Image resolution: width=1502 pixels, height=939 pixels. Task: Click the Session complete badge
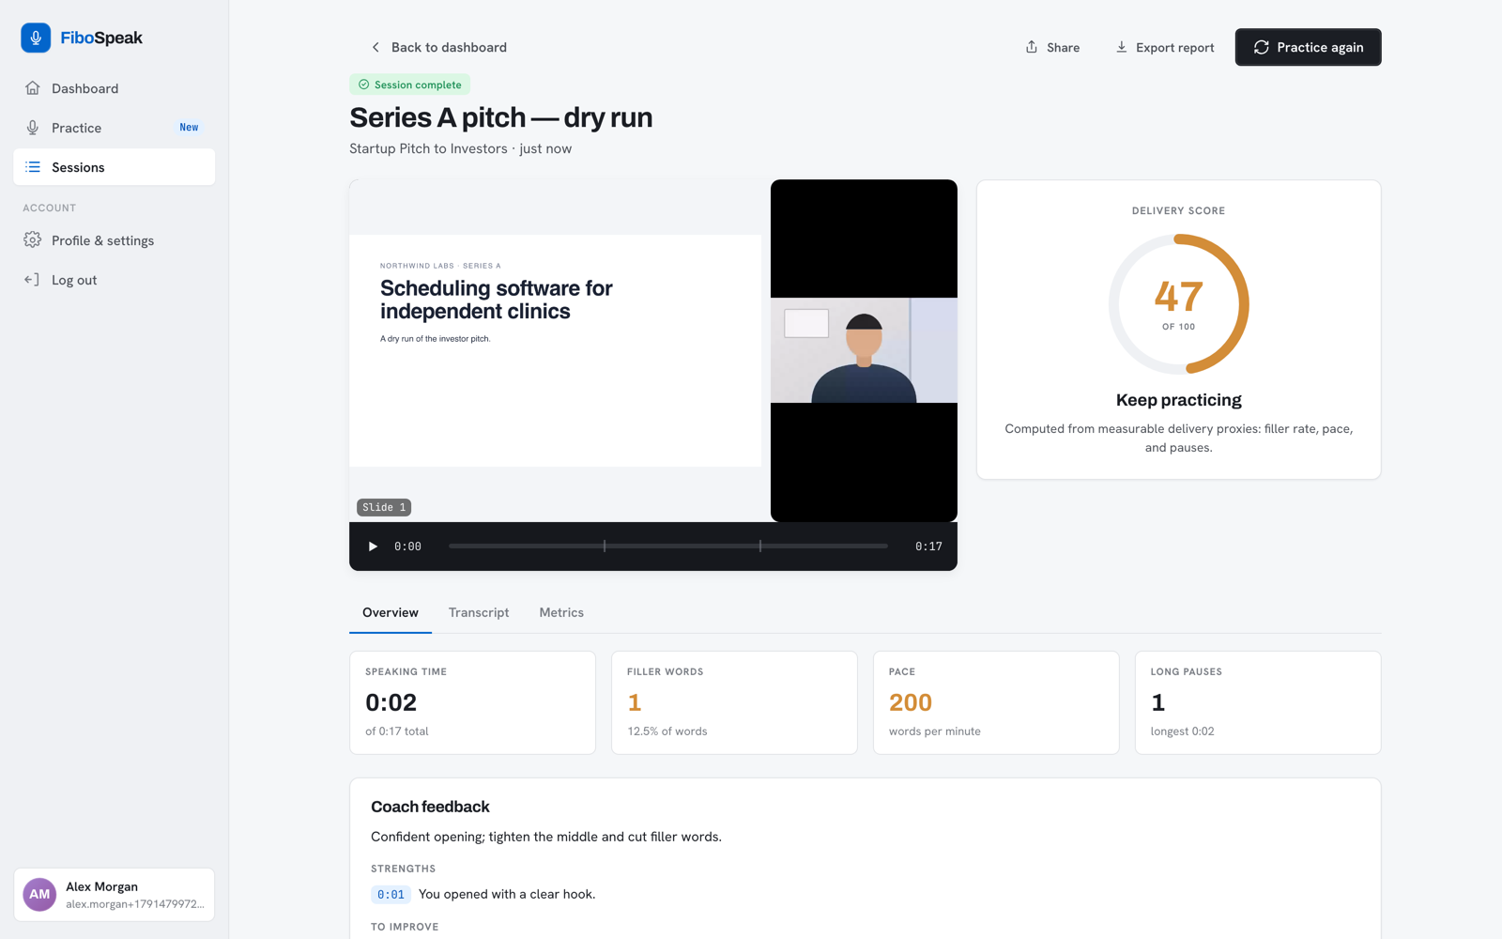(x=409, y=85)
